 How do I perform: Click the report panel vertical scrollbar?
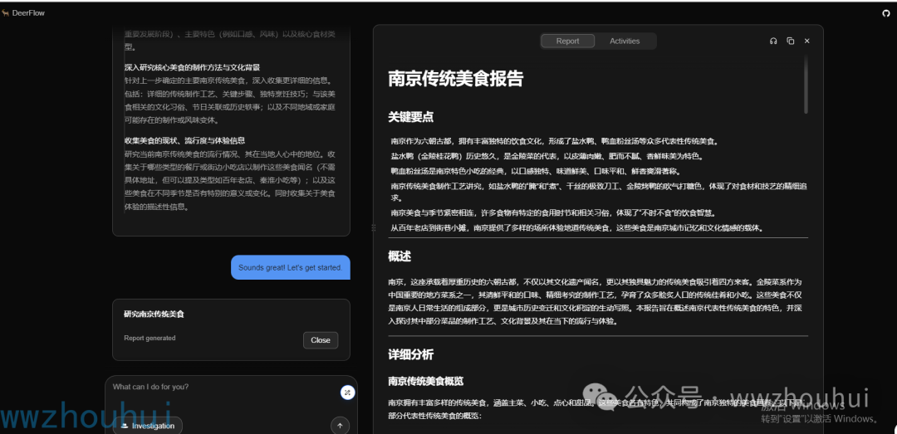tap(806, 85)
